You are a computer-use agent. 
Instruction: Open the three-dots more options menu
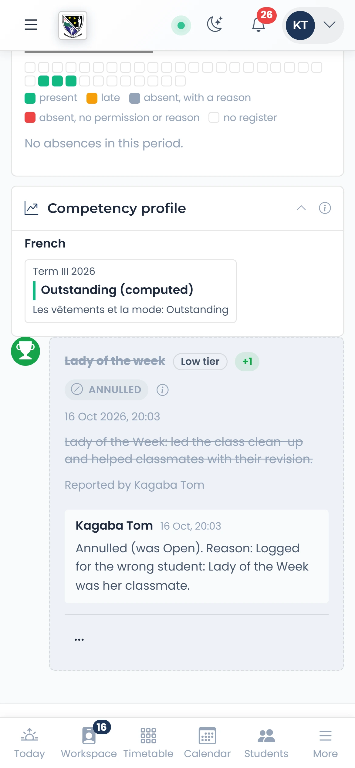pos(79,639)
